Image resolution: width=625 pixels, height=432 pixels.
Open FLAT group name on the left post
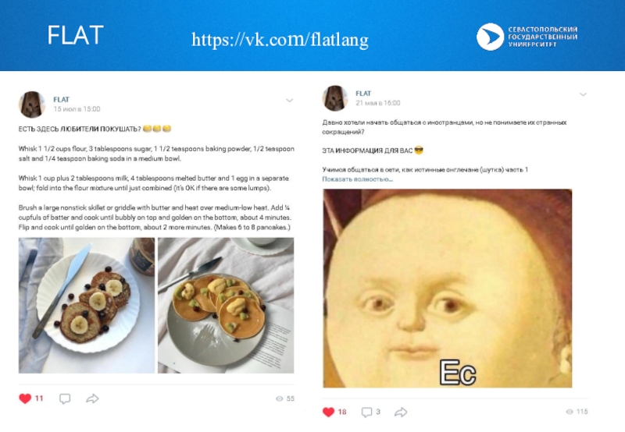coord(62,100)
